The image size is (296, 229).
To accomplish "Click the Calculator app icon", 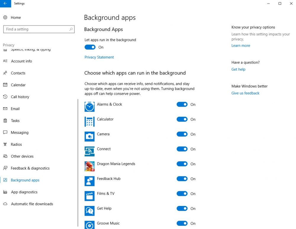I will pyautogui.click(x=89, y=121).
